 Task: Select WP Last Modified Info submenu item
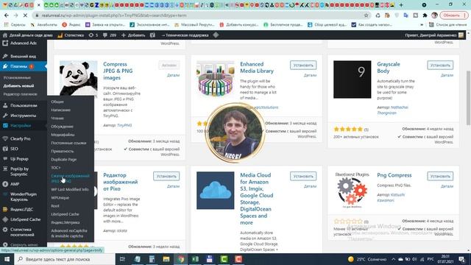pos(70,190)
